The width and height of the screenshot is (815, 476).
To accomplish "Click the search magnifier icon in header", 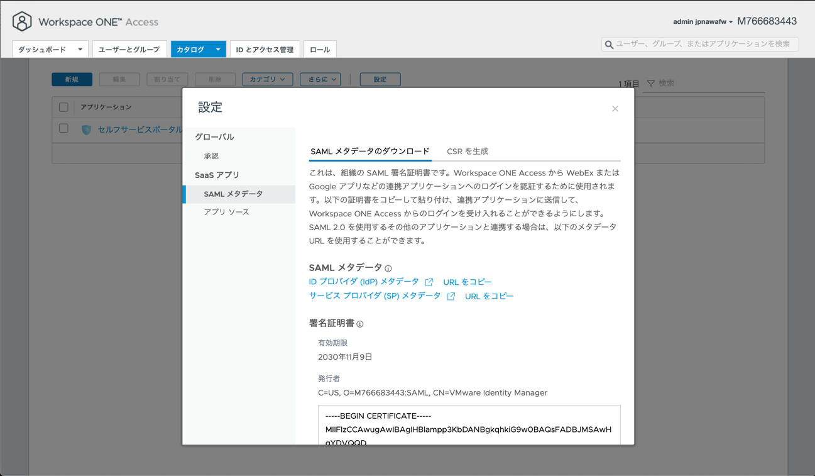I will [609, 45].
